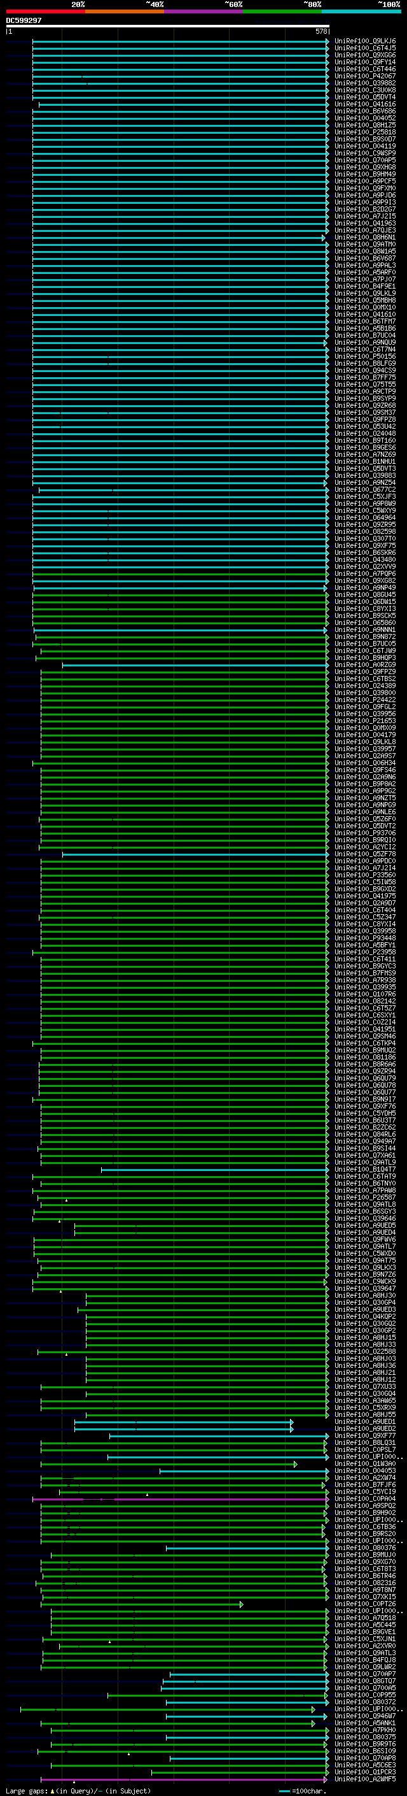407x1796 pixels.
Task: Select hit label UniRef100_A9UED1
Action: (364, 1421)
